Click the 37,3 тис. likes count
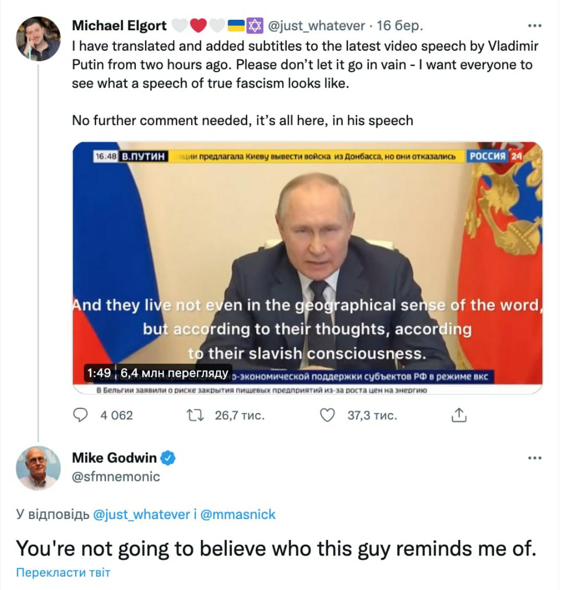The image size is (564, 590). click(372, 415)
